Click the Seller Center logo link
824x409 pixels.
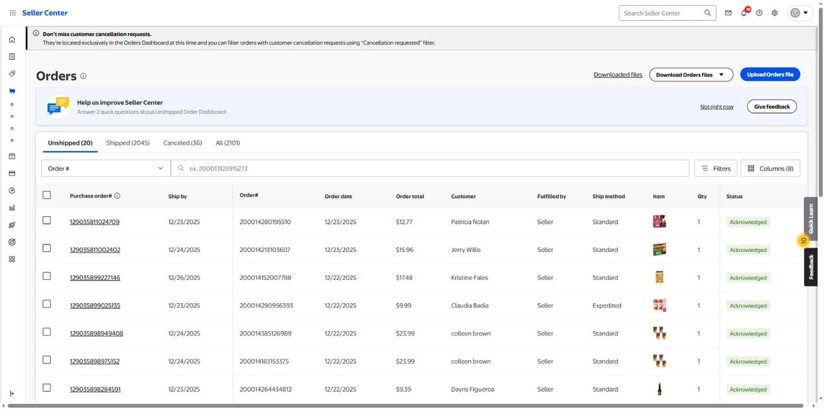[x=44, y=13]
